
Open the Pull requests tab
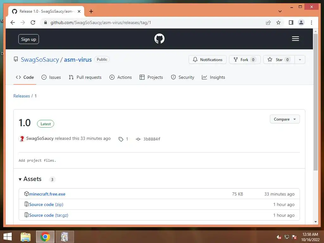pyautogui.click(x=85, y=77)
